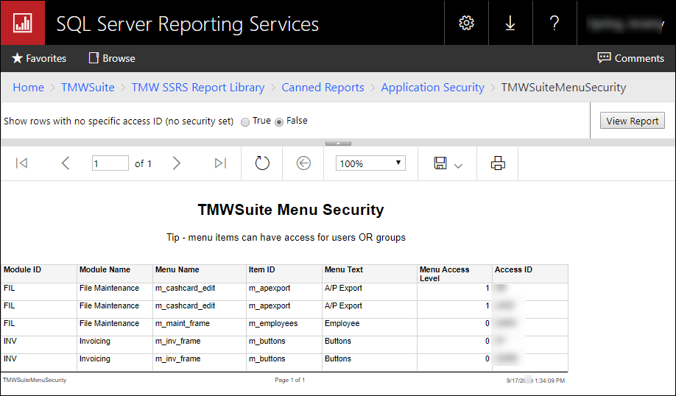
Task: Open the 100% zoom dropdown
Action: 370,163
